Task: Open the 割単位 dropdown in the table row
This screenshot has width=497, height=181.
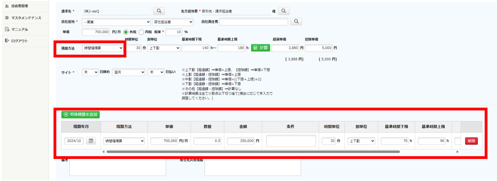Action: point(361,141)
